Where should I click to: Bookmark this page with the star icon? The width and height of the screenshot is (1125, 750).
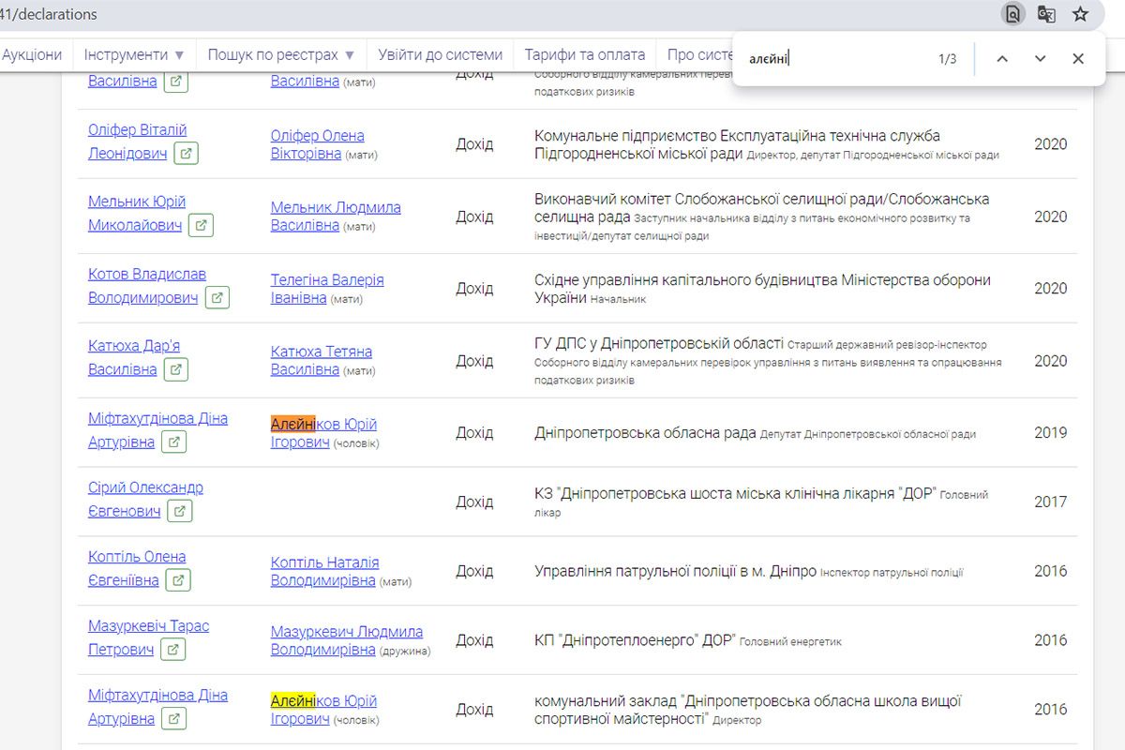coord(1080,14)
